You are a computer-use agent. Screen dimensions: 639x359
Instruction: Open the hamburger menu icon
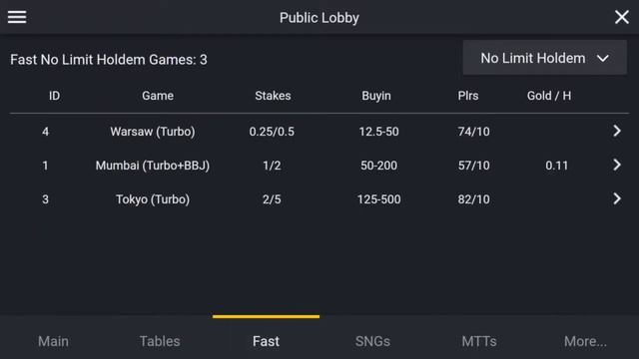click(x=17, y=17)
